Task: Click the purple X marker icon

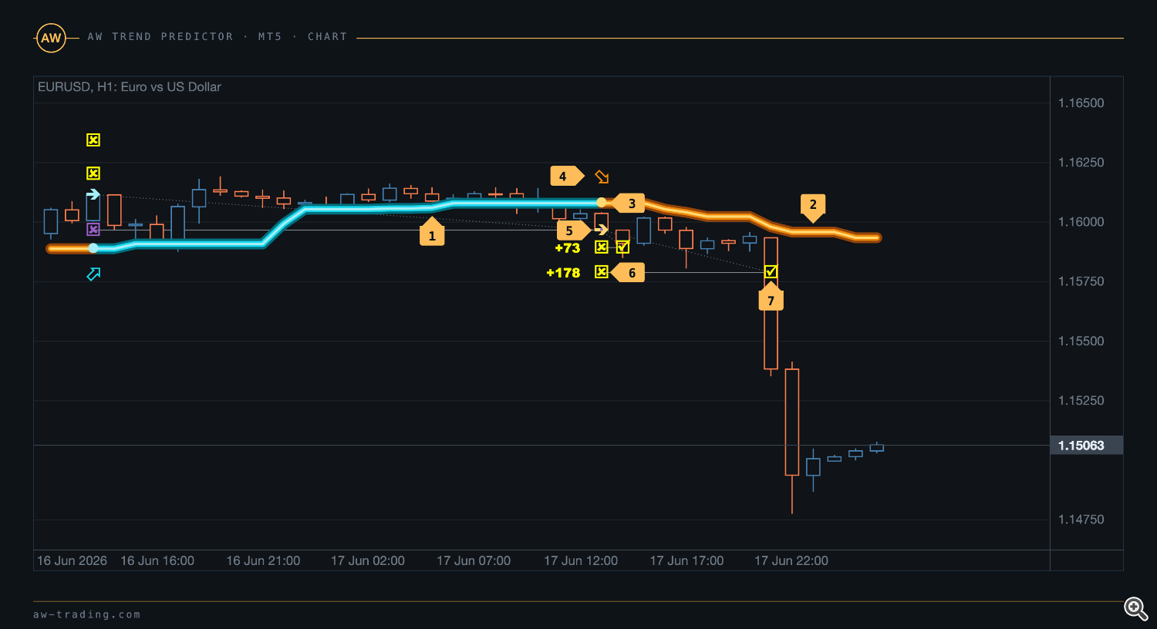Action: [x=93, y=230]
